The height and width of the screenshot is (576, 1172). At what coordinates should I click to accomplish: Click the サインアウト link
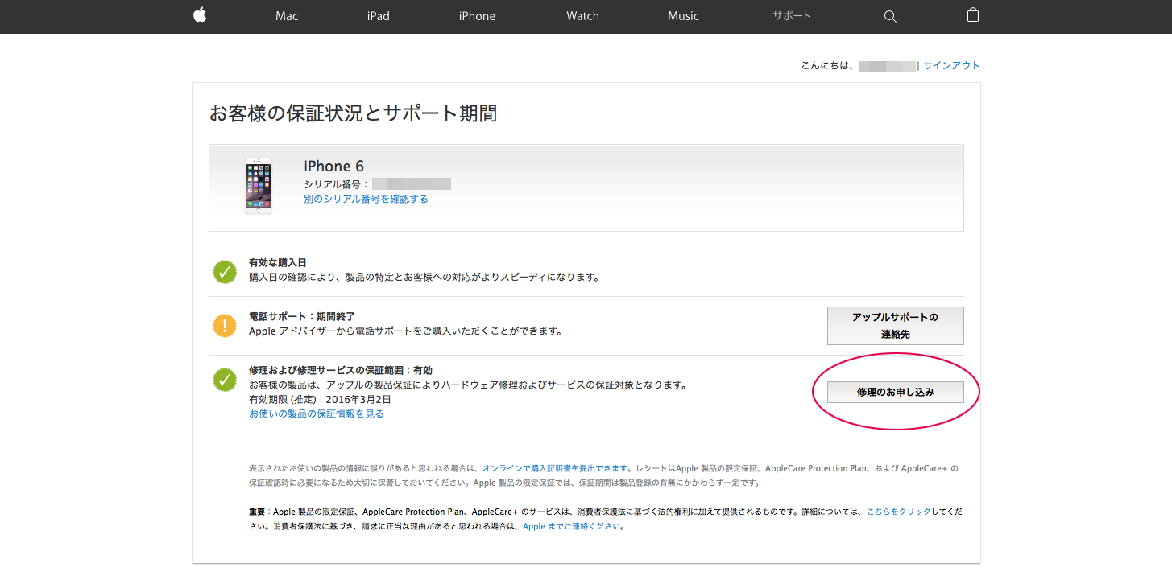pyautogui.click(x=951, y=66)
